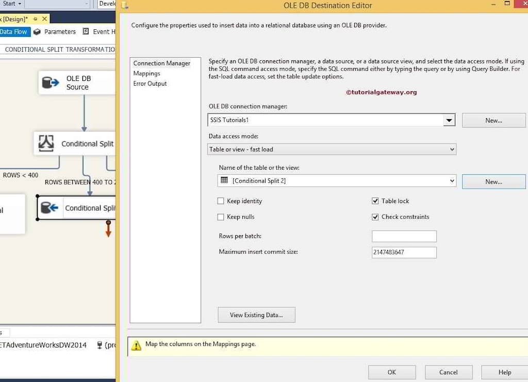Click the OLE DB Destination component icon

click(49, 208)
